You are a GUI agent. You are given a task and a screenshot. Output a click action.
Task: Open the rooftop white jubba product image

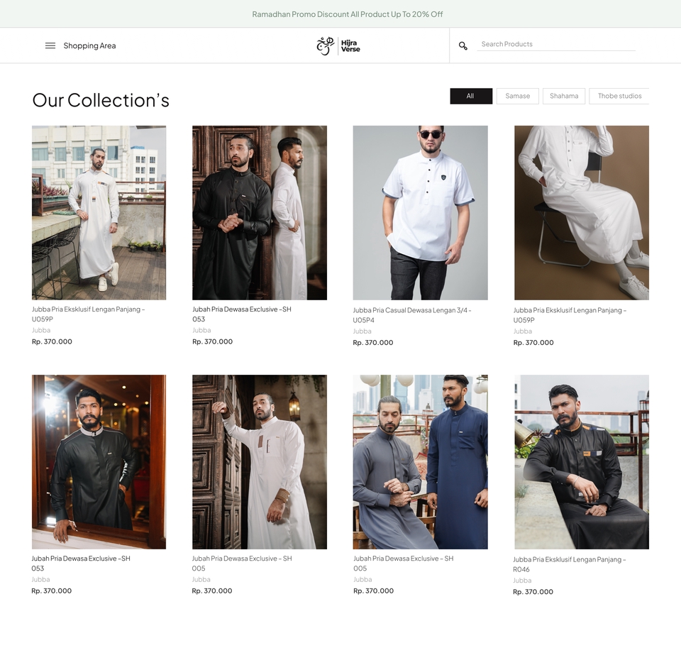(99, 212)
